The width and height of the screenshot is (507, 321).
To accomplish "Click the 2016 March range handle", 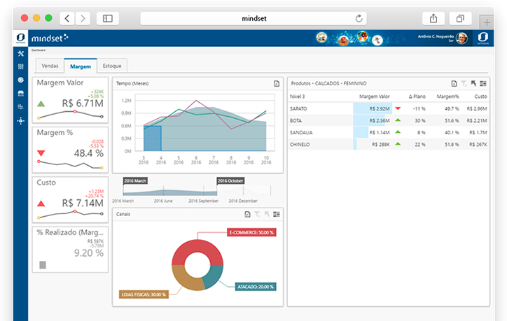I will point(135,181).
